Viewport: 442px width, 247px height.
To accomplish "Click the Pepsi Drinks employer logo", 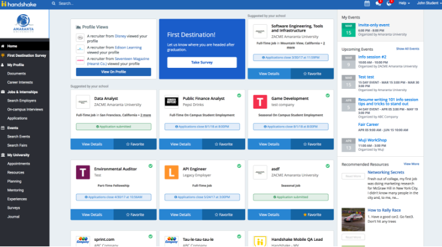I will [171, 101].
